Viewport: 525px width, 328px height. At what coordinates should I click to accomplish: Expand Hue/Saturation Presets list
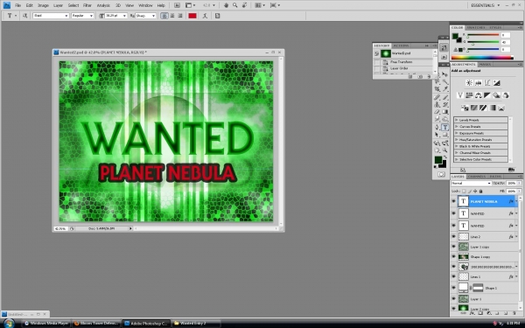click(457, 140)
